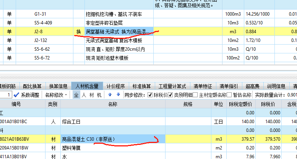Click the 类别 column header
The height and width of the screenshot is (159, 297).
pyautogui.click(x=53, y=104)
